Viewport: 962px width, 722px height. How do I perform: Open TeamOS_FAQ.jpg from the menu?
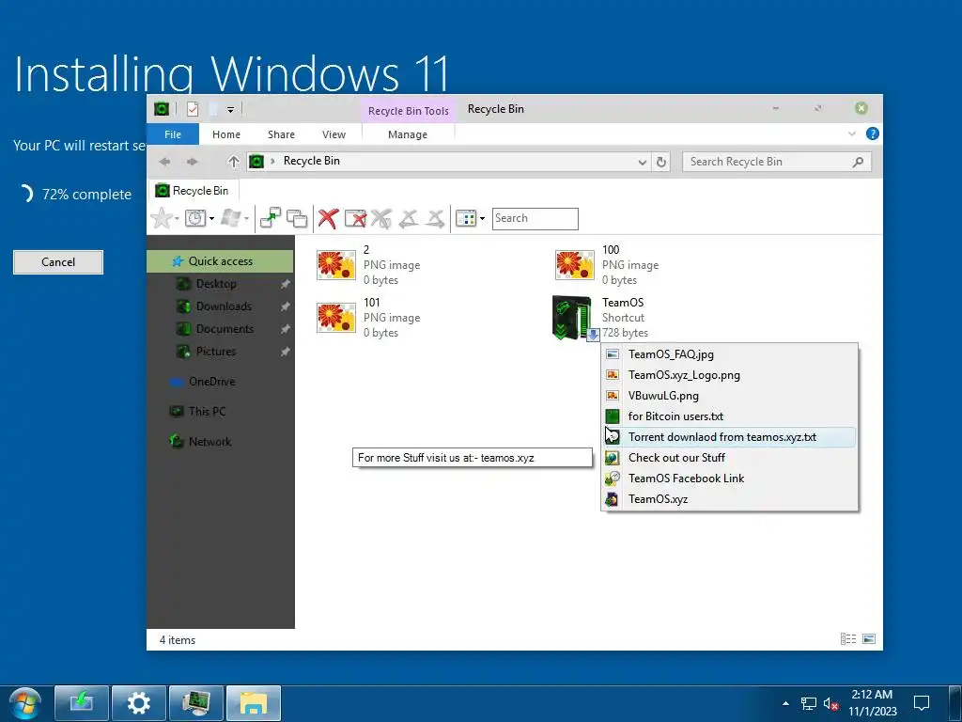point(729,354)
